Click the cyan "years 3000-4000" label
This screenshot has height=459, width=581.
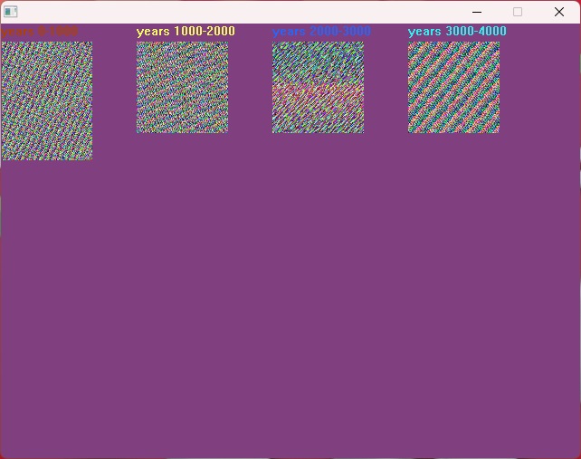457,31
